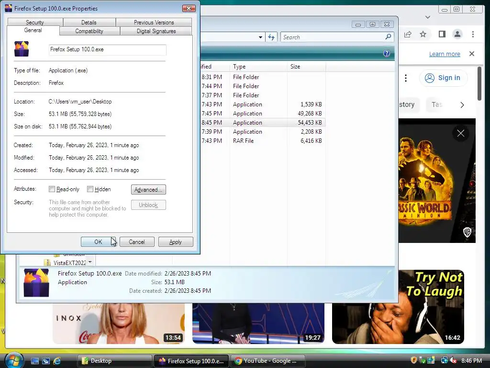490x368 pixels.
Task: Dismiss the Chrome info bar
Action: [x=472, y=54]
